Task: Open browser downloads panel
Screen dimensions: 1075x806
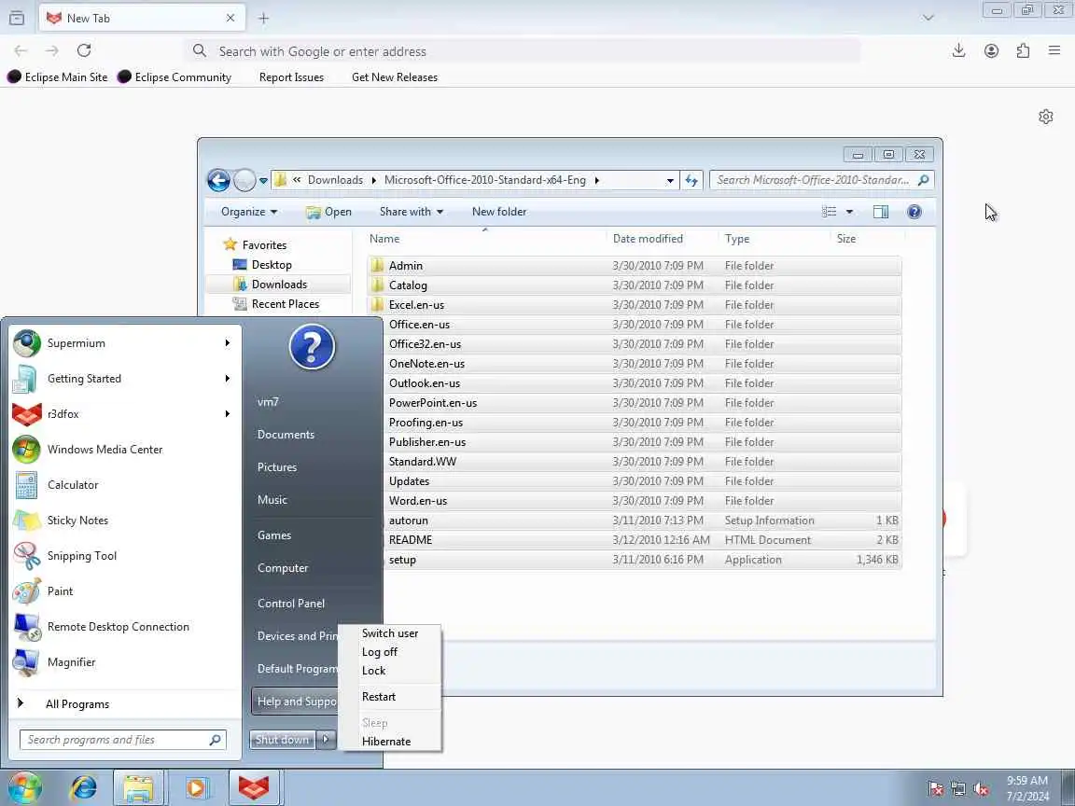Action: 958,50
